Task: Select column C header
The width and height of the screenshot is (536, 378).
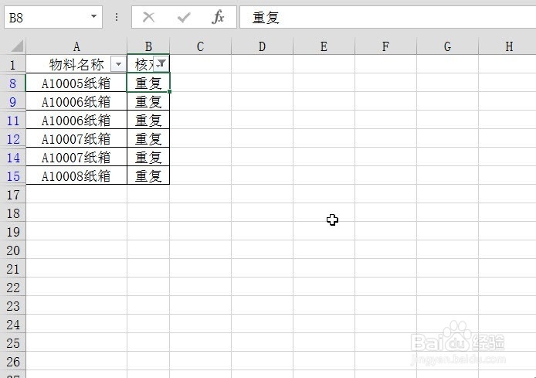Action: [x=200, y=46]
